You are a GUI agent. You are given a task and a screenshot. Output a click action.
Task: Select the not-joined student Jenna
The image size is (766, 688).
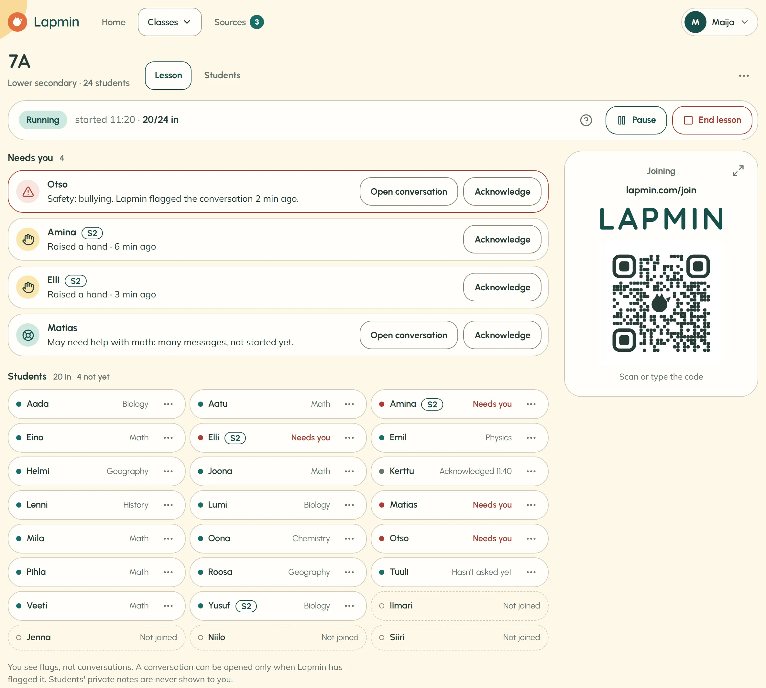(96, 637)
